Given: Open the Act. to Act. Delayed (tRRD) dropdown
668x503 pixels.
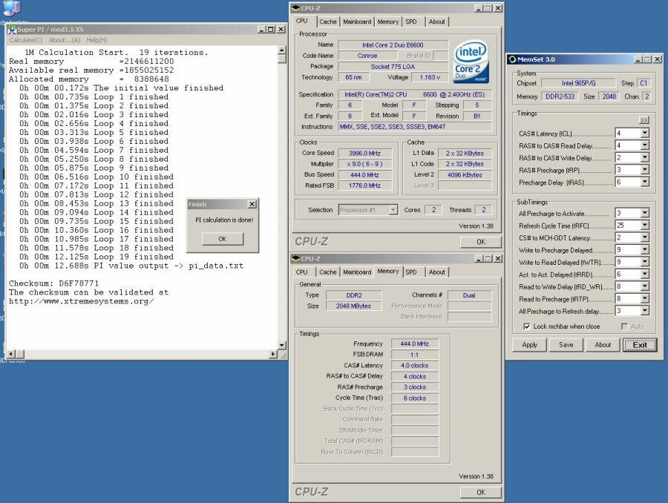Looking at the screenshot, I should pyautogui.click(x=644, y=274).
